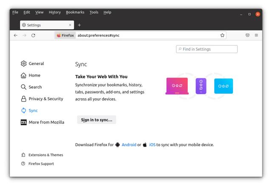The height and width of the screenshot is (187, 272).
Task: Go back one page
Action: [x=16, y=35]
